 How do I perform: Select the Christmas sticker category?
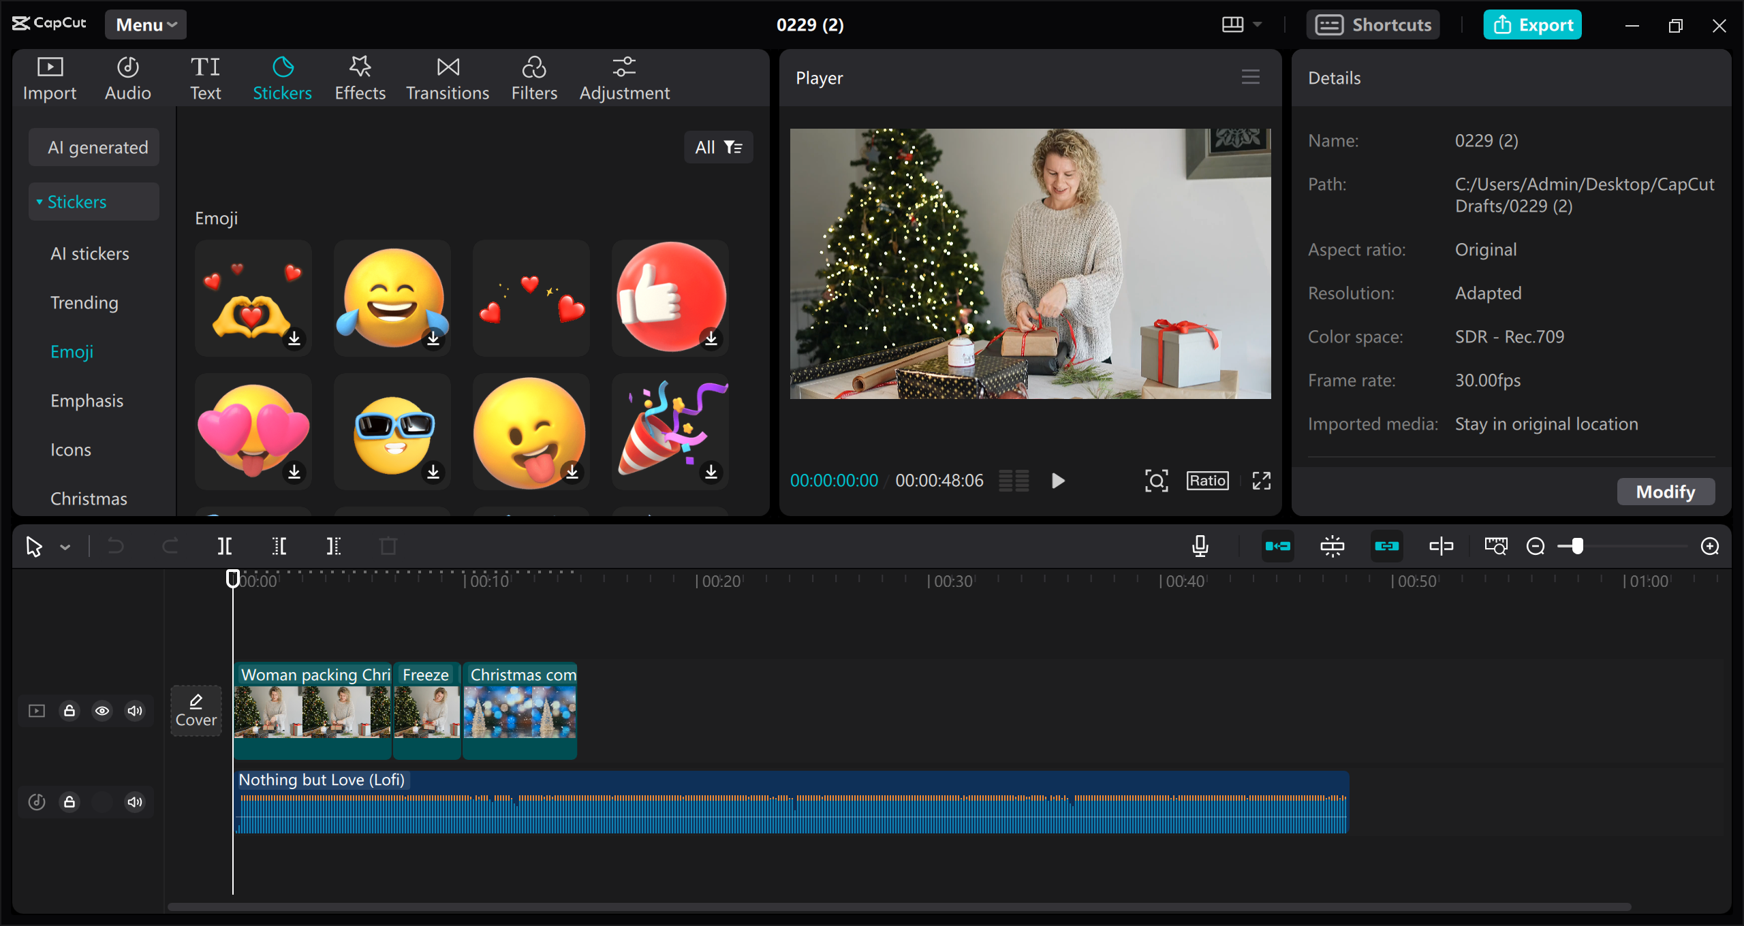coord(90,498)
